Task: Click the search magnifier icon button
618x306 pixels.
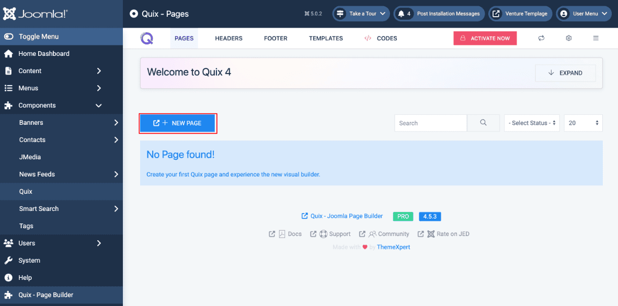Action: [x=483, y=123]
